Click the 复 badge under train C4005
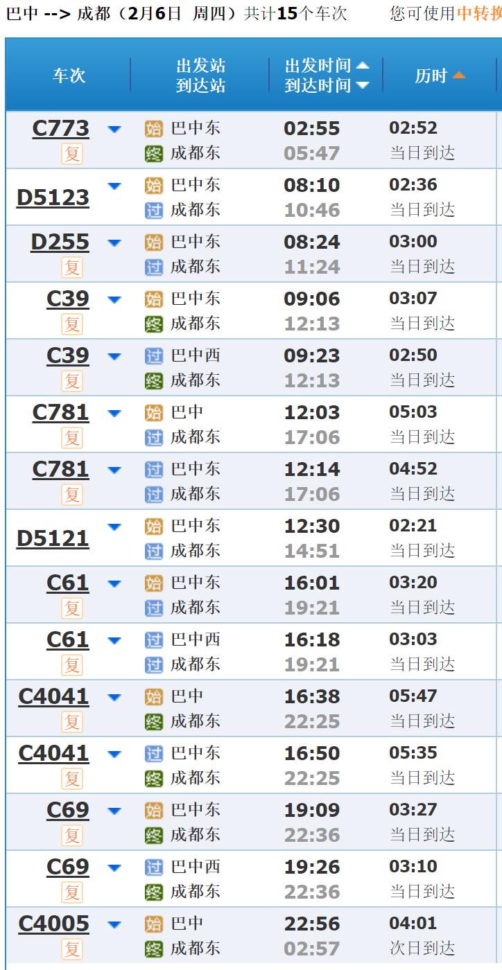The height and width of the screenshot is (970, 502). 72,949
